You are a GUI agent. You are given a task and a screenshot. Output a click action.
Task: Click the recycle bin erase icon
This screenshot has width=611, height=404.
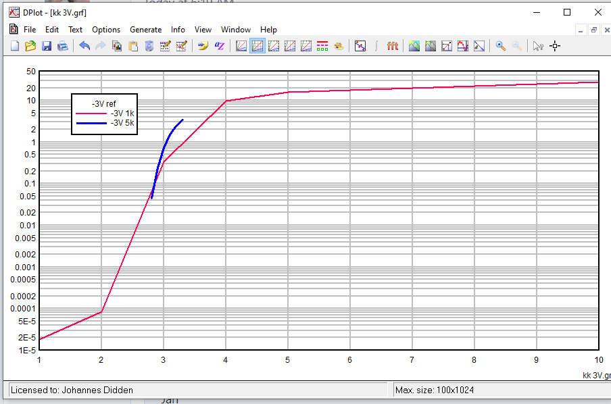pyautogui.click(x=149, y=46)
